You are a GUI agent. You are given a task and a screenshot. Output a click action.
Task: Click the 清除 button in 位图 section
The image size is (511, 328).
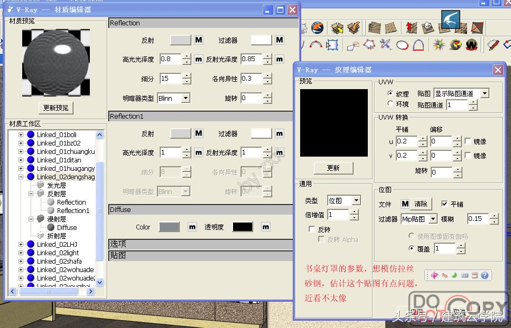(421, 204)
